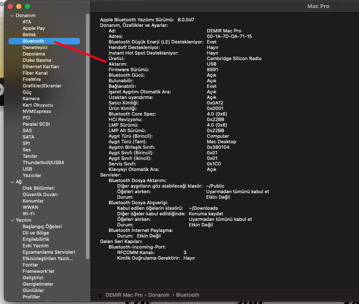
Task: Select Ethernet Kartları in the sidebar
Action: tap(41, 67)
